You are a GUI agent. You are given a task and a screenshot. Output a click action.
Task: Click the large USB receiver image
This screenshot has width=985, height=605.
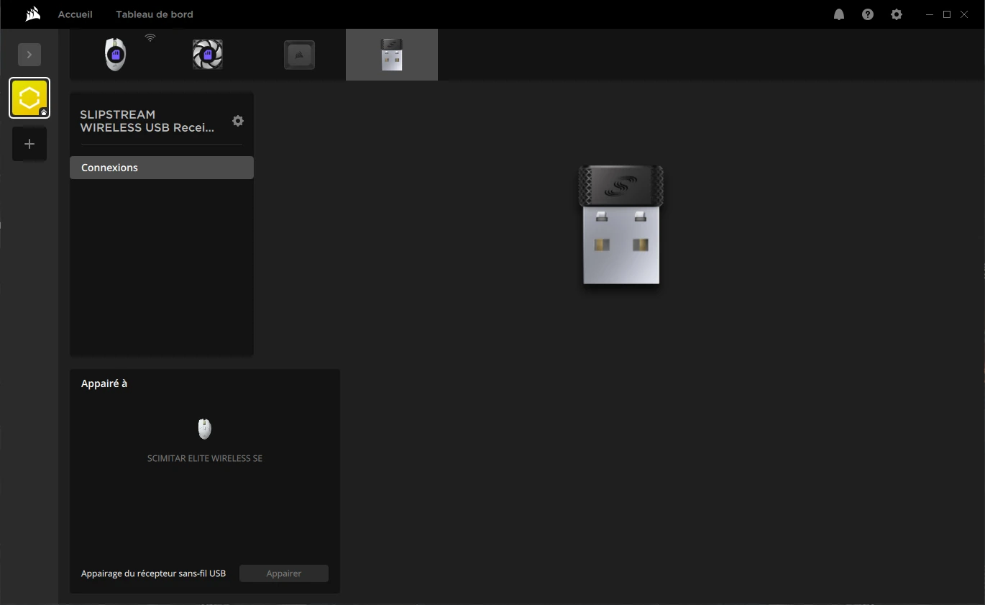(621, 224)
